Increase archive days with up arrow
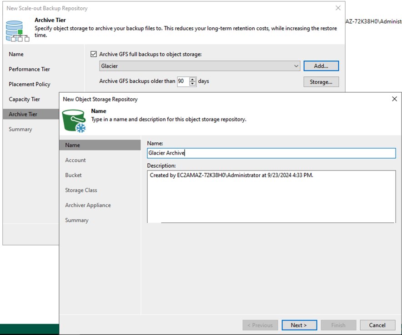402x335 pixels. [192, 80]
